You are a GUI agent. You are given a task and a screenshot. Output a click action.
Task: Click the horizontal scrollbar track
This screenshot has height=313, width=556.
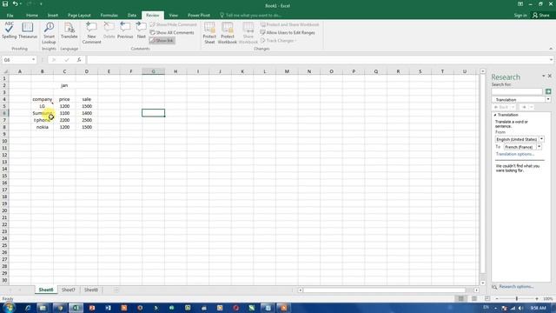(385, 290)
